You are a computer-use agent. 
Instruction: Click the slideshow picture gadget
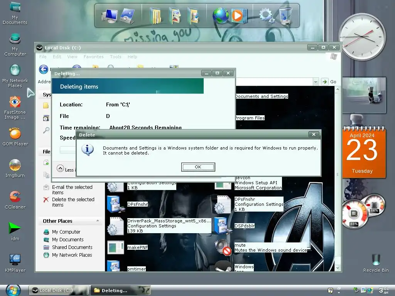[364, 95]
